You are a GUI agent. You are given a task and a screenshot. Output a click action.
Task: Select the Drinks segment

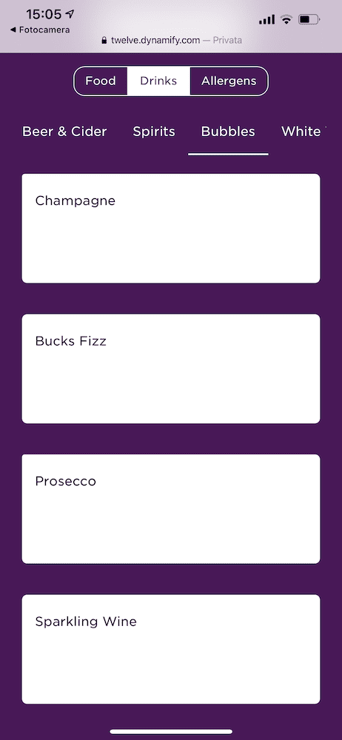pyautogui.click(x=158, y=81)
